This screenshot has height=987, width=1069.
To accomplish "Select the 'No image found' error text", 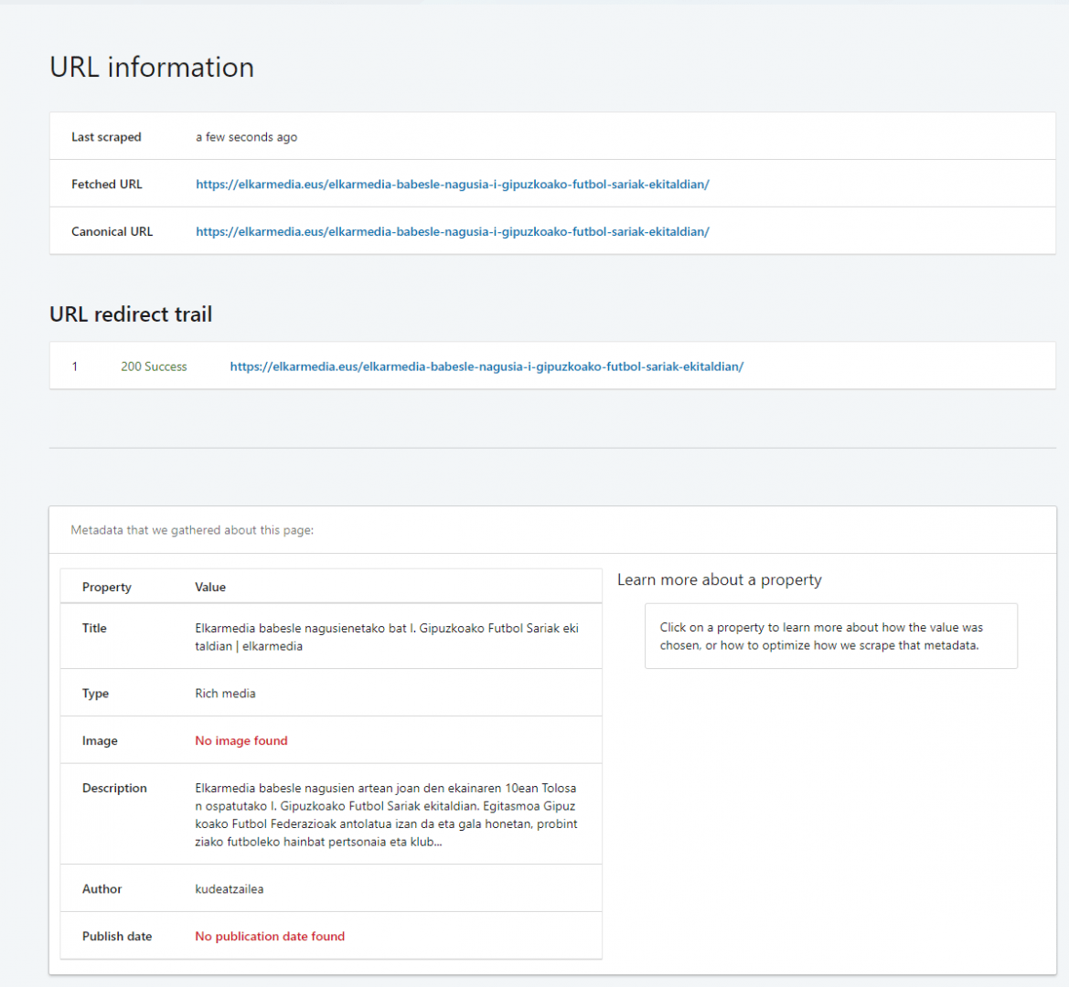I will pos(241,740).
